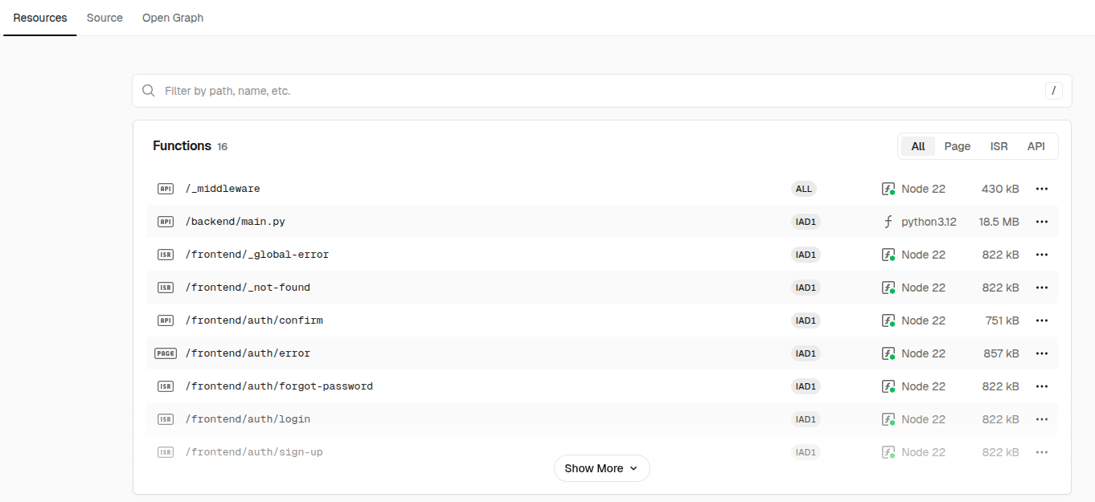Filter functions by Page type

[x=958, y=146]
